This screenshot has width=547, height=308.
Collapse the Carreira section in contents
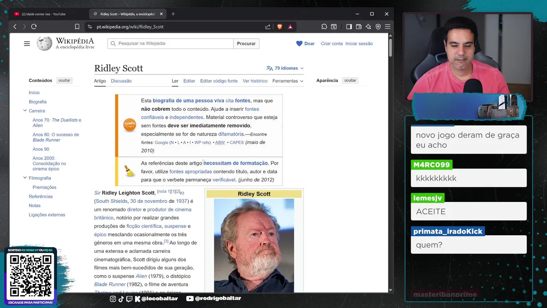click(x=25, y=111)
